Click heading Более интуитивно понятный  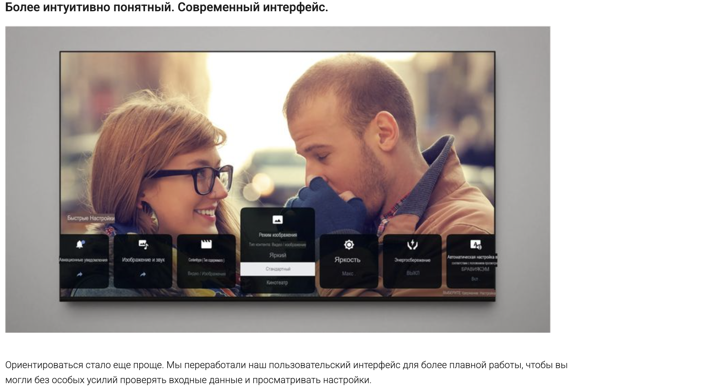(x=167, y=7)
